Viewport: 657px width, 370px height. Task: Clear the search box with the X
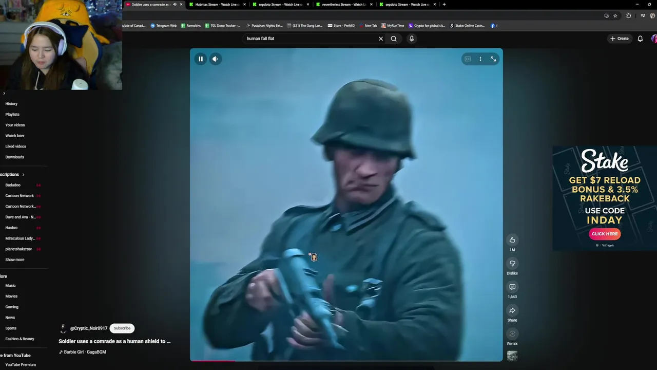(x=381, y=39)
